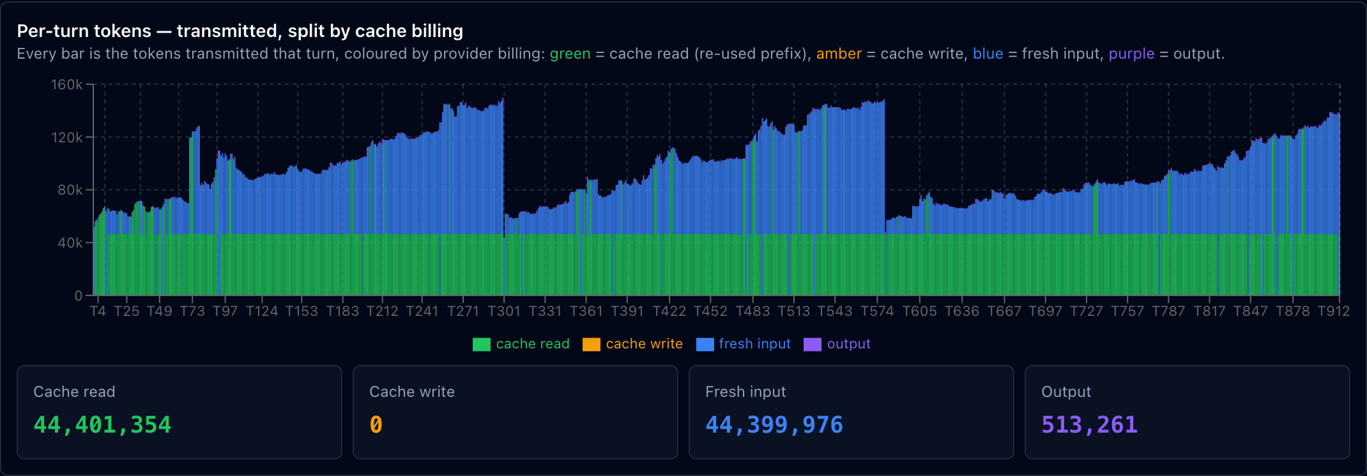Toggle the cache write legend swatch
Viewport: 1367px width, 476px height.
coord(592,344)
